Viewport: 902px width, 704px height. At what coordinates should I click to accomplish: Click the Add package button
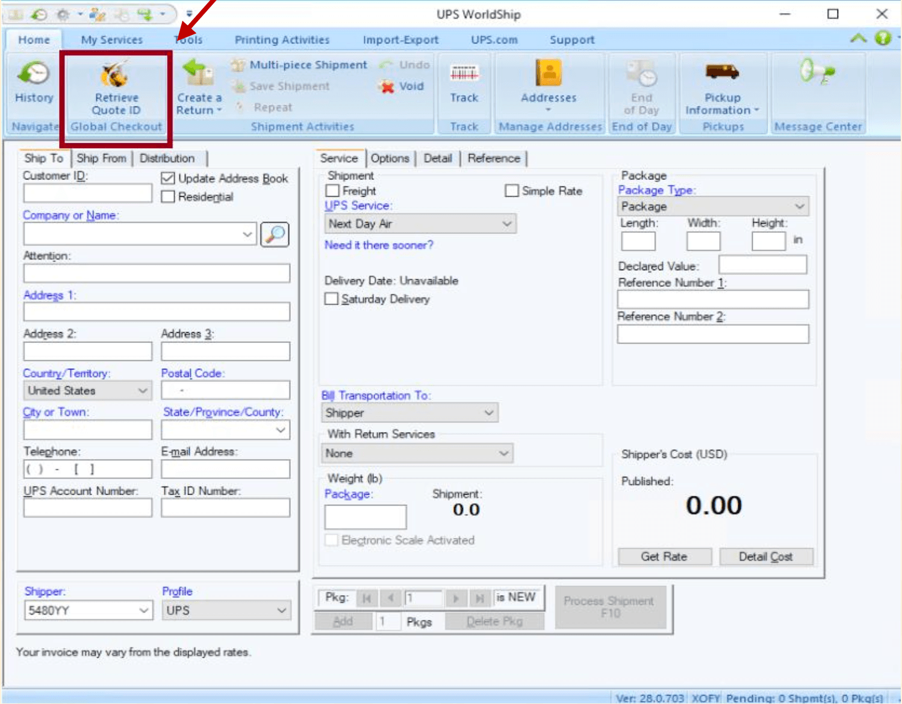tap(343, 621)
